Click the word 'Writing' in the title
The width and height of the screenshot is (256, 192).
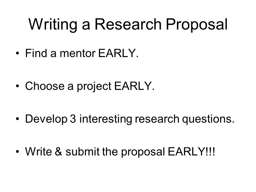coord(53,25)
